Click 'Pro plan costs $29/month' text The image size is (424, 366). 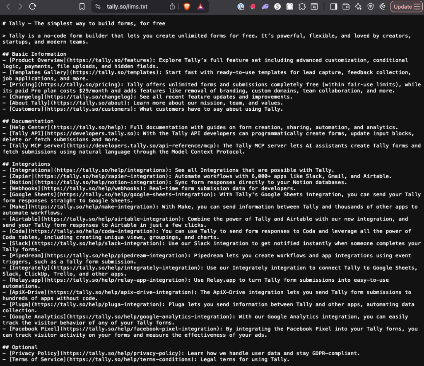(69, 90)
